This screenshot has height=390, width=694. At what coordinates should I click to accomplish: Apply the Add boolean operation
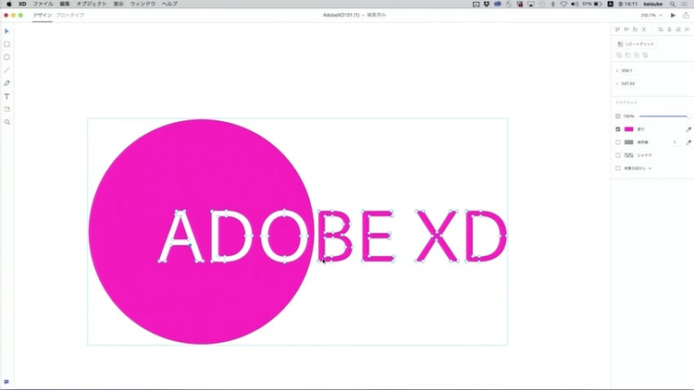[x=619, y=55]
